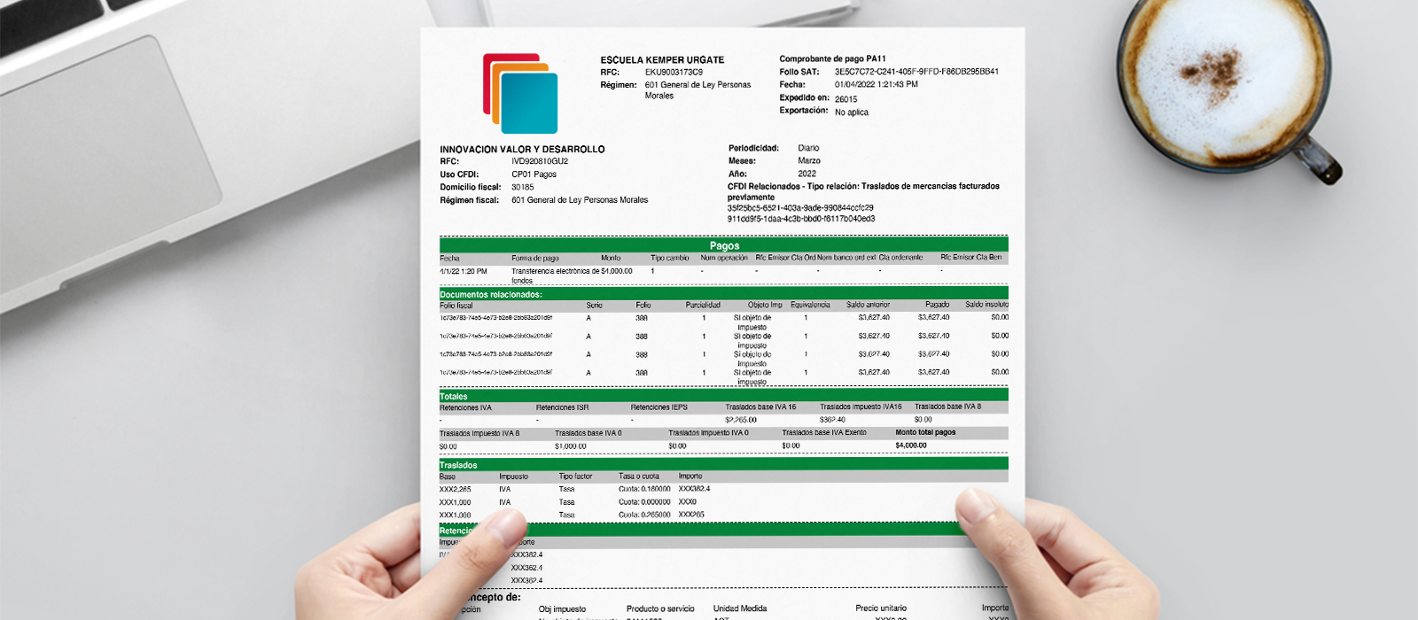Click the Comprobante de pago PA11 title
Viewport: 1418px width, 620px height.
pyautogui.click(x=832, y=59)
